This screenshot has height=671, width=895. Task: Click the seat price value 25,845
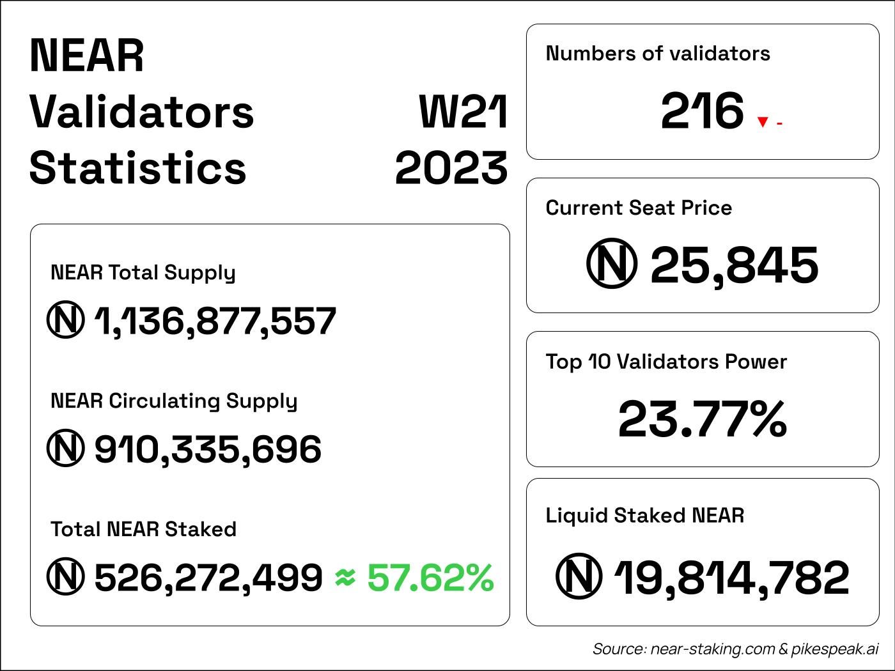[x=734, y=265]
